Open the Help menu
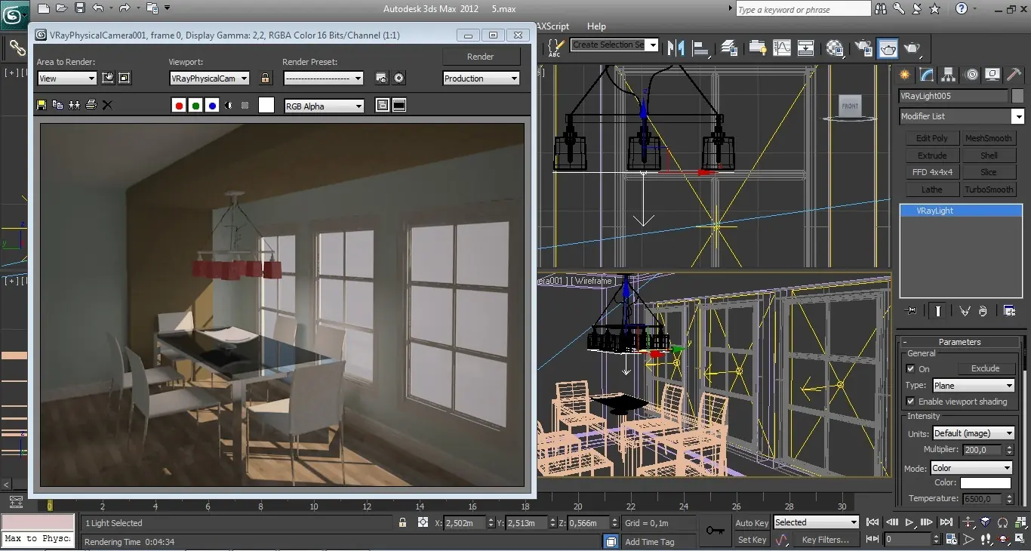Viewport: 1031px width, 551px height. pos(596,26)
